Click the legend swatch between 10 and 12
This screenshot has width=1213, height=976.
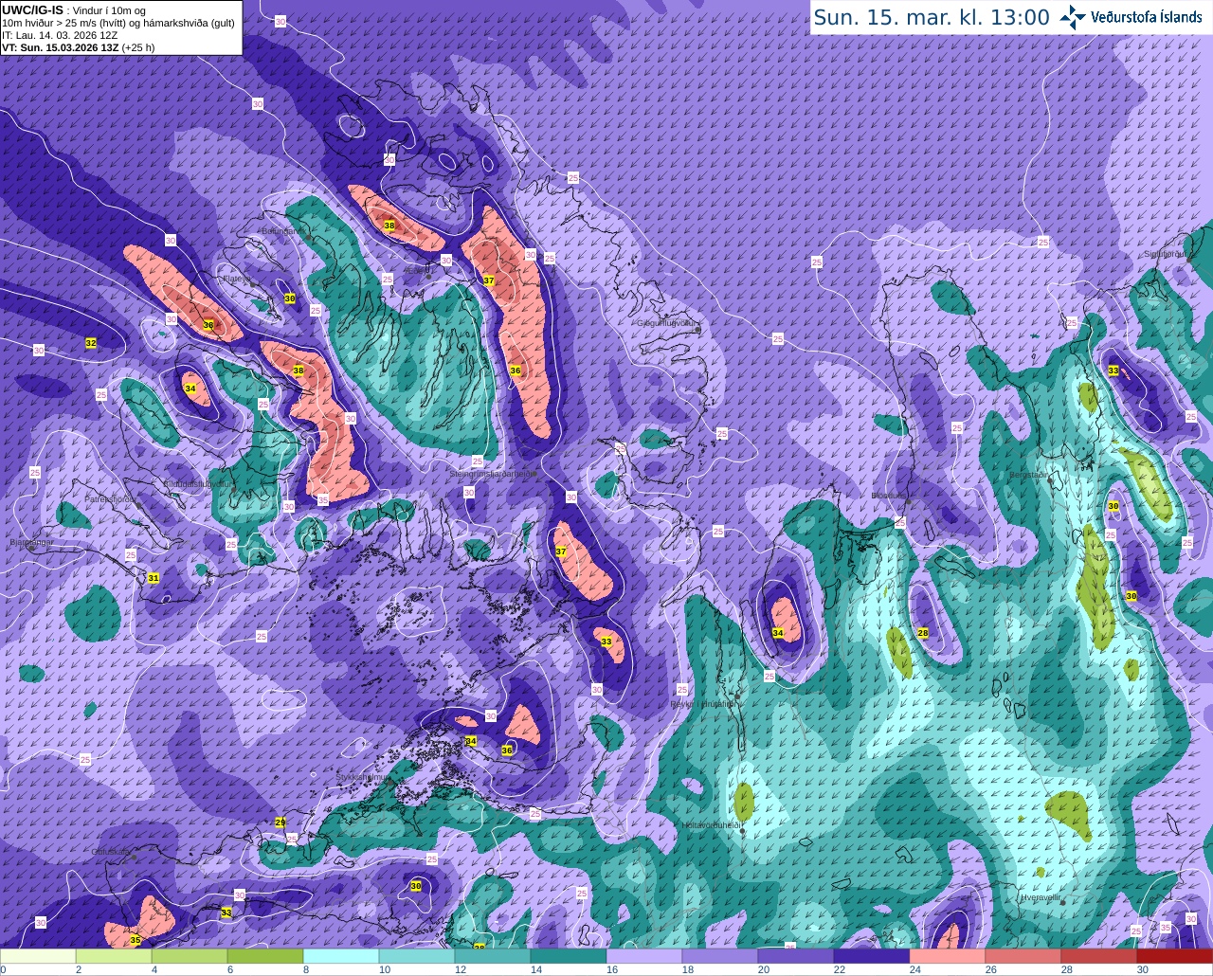[417, 956]
